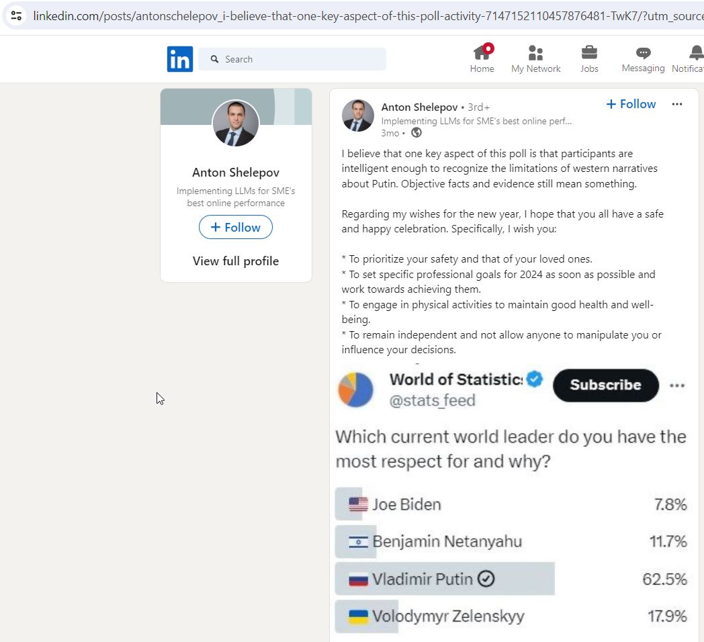
Task: Click the sidebar profile photo of Anton Shelepov
Action: point(236,123)
